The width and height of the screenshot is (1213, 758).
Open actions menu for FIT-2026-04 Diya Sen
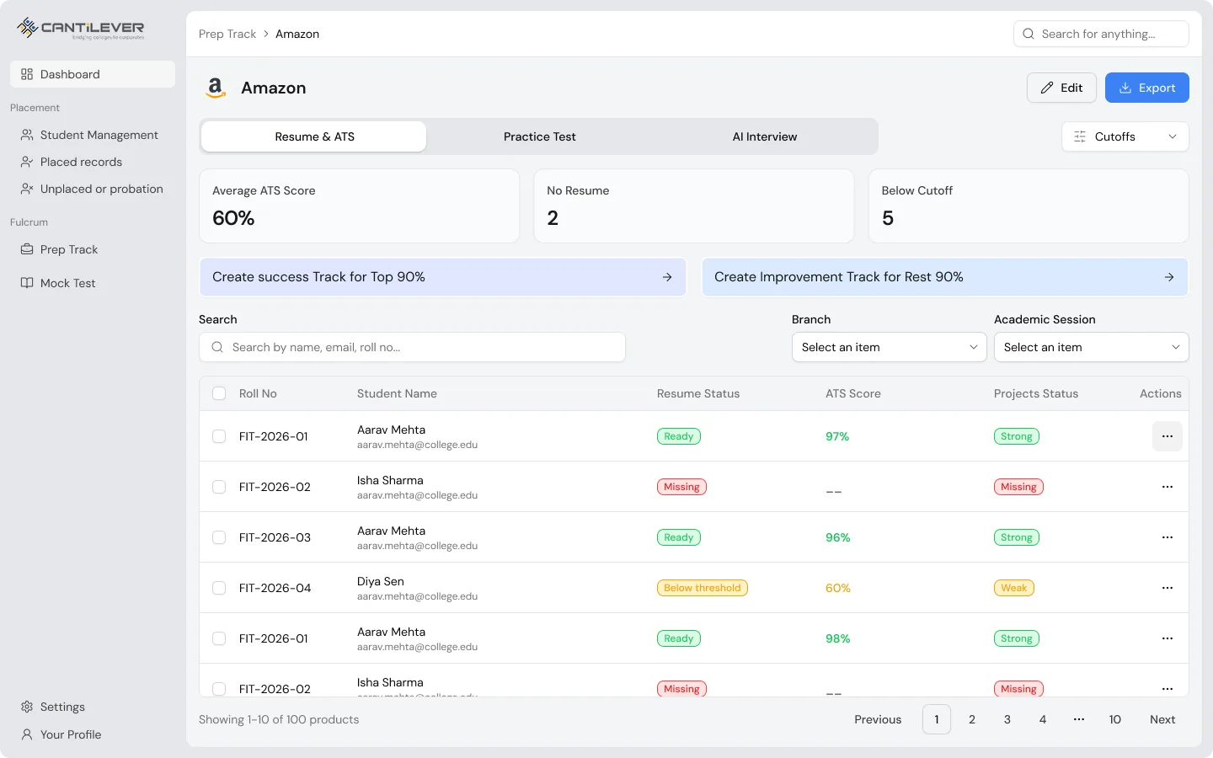pos(1168,588)
